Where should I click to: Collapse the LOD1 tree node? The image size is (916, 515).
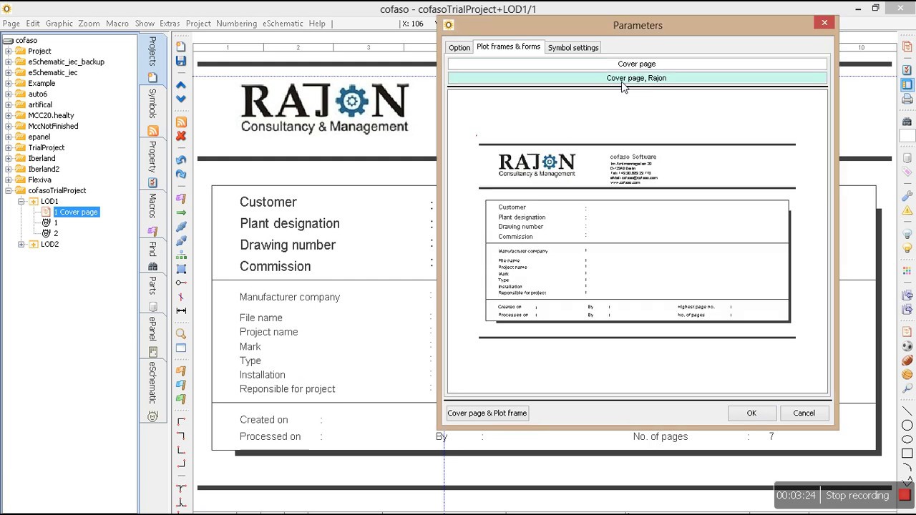[21, 201]
